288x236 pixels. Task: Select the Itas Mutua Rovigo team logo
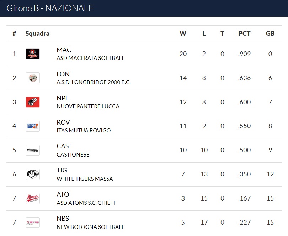point(33,126)
